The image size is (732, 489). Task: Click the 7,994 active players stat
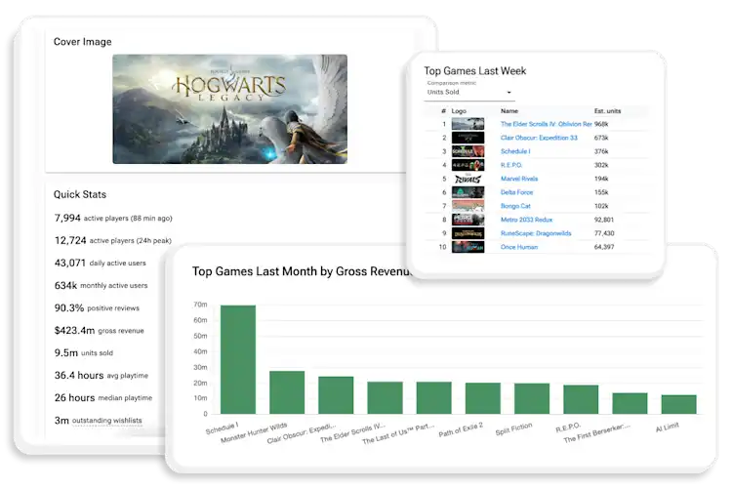(113, 218)
